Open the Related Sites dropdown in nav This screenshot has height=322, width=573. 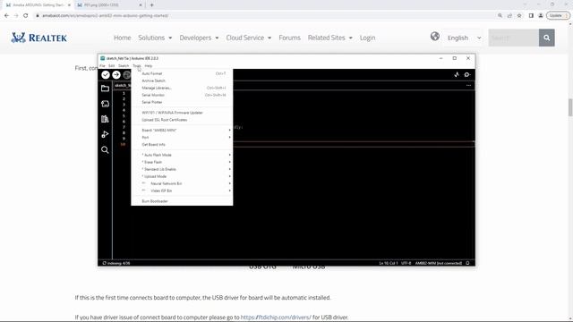[x=330, y=38]
